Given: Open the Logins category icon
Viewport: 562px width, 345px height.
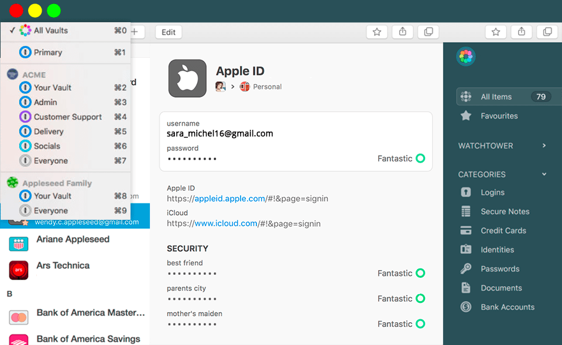Looking at the screenshot, I should coord(466,192).
